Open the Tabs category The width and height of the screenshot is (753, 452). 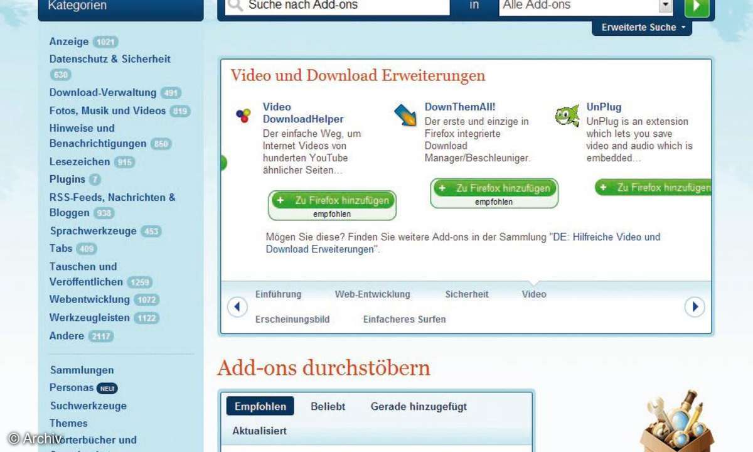[x=61, y=249]
